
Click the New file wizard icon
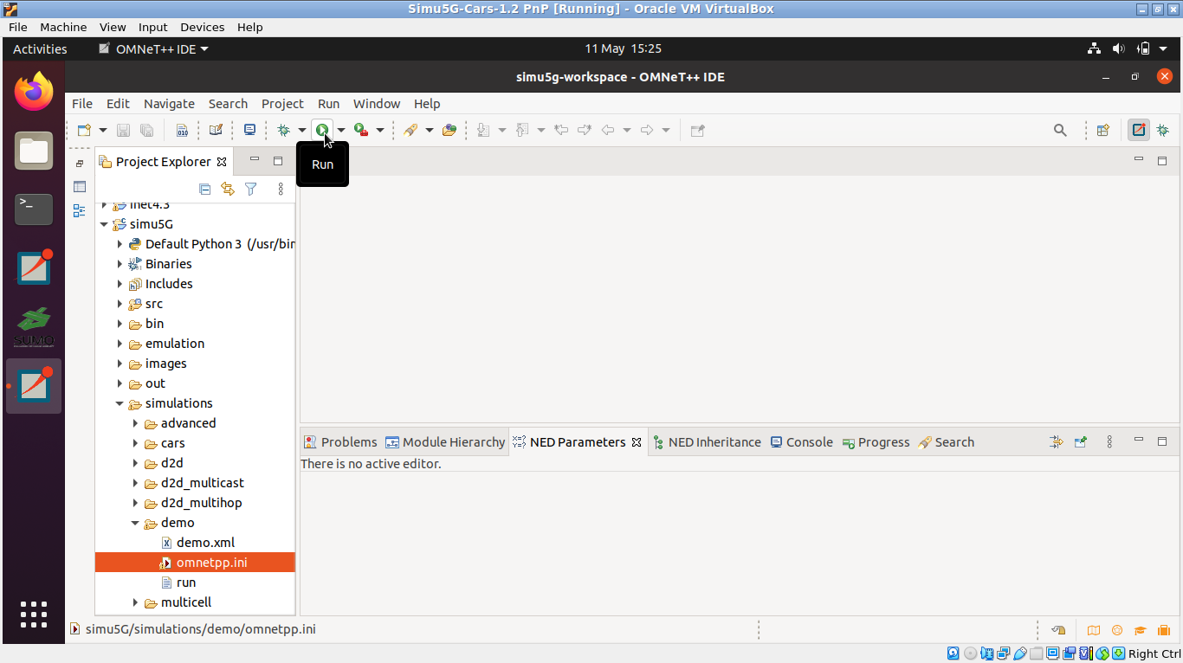click(x=84, y=130)
